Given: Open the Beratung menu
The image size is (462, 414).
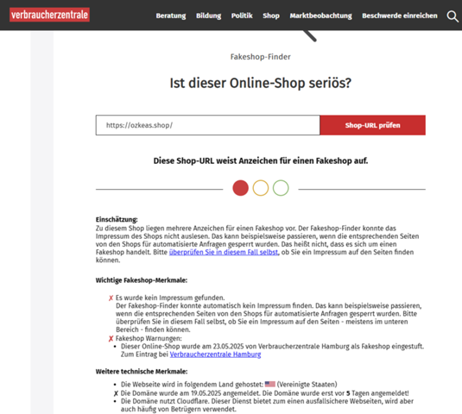Looking at the screenshot, I should tap(171, 16).
